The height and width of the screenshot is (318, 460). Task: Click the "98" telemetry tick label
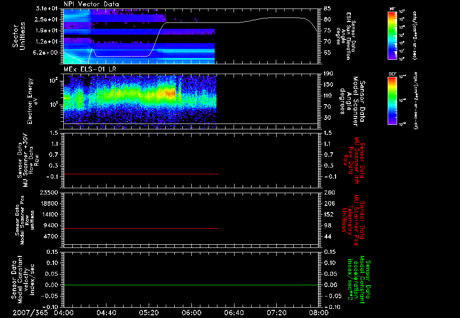tap(327, 225)
